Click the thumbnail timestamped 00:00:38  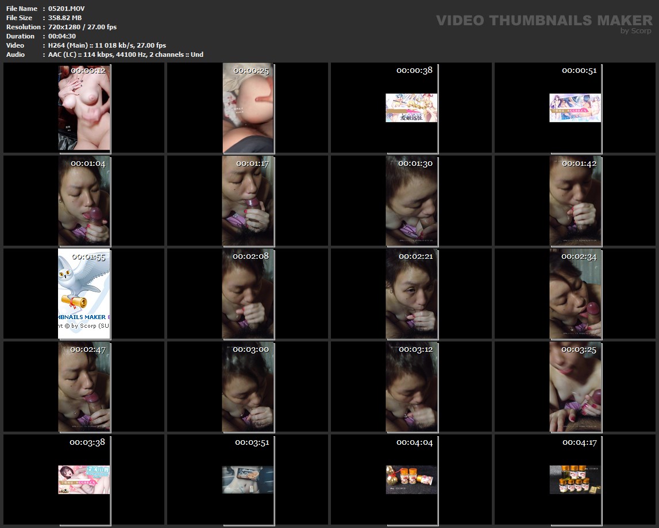pos(411,108)
